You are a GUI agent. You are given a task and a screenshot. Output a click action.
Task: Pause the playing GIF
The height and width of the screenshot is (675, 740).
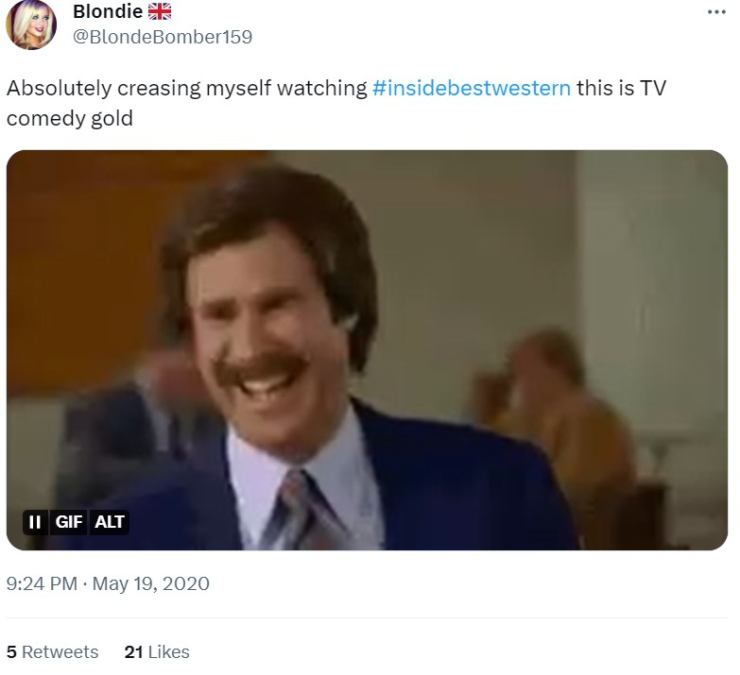tap(34, 521)
